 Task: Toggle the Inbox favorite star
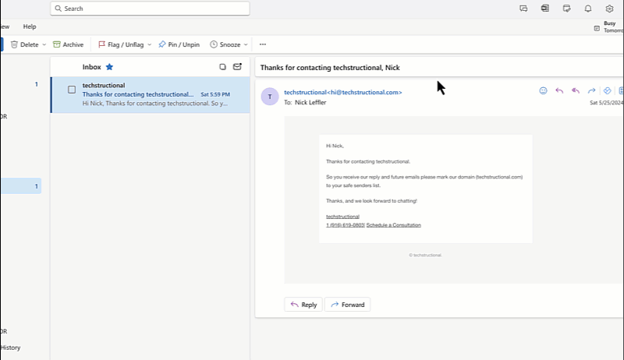109,67
